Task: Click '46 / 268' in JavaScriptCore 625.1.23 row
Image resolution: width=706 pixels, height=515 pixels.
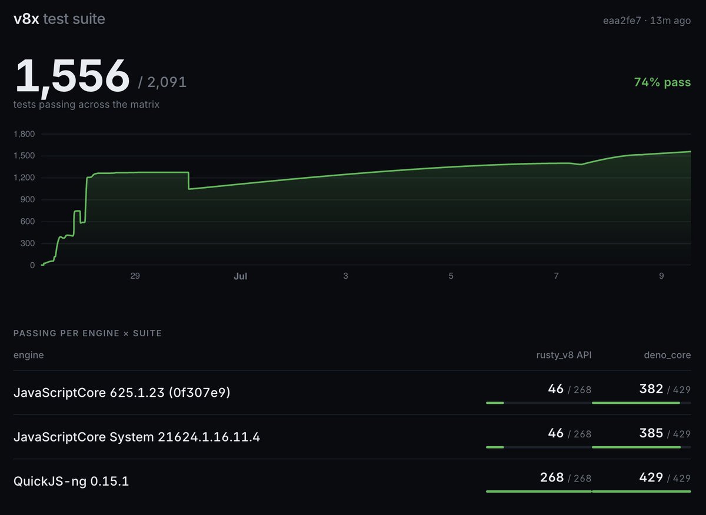Action: pos(570,389)
